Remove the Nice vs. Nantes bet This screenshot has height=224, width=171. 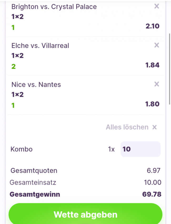157,84
